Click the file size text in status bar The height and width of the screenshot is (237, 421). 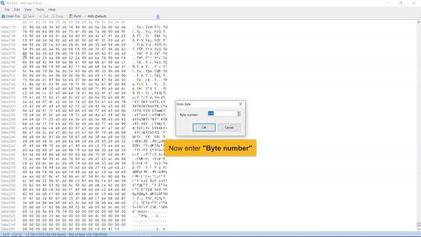pos(45,234)
